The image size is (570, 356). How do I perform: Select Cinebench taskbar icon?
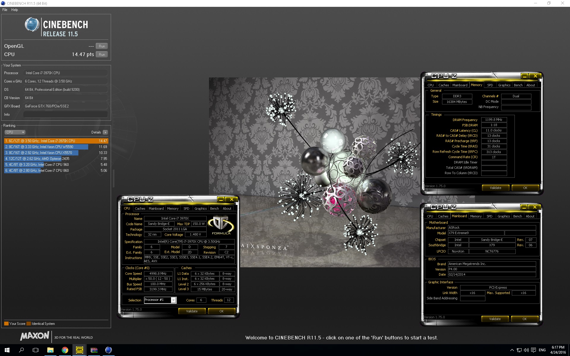click(x=108, y=350)
